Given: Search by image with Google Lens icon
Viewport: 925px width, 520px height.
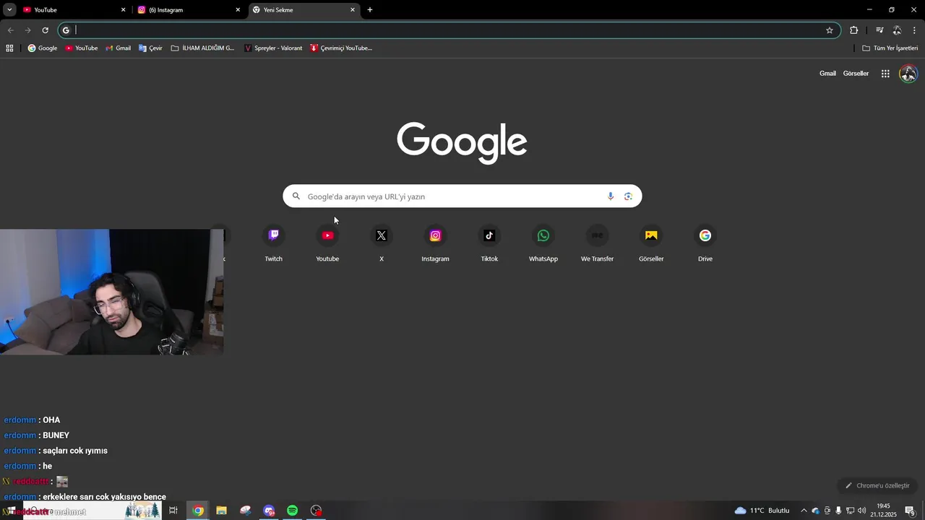Looking at the screenshot, I should click(628, 196).
